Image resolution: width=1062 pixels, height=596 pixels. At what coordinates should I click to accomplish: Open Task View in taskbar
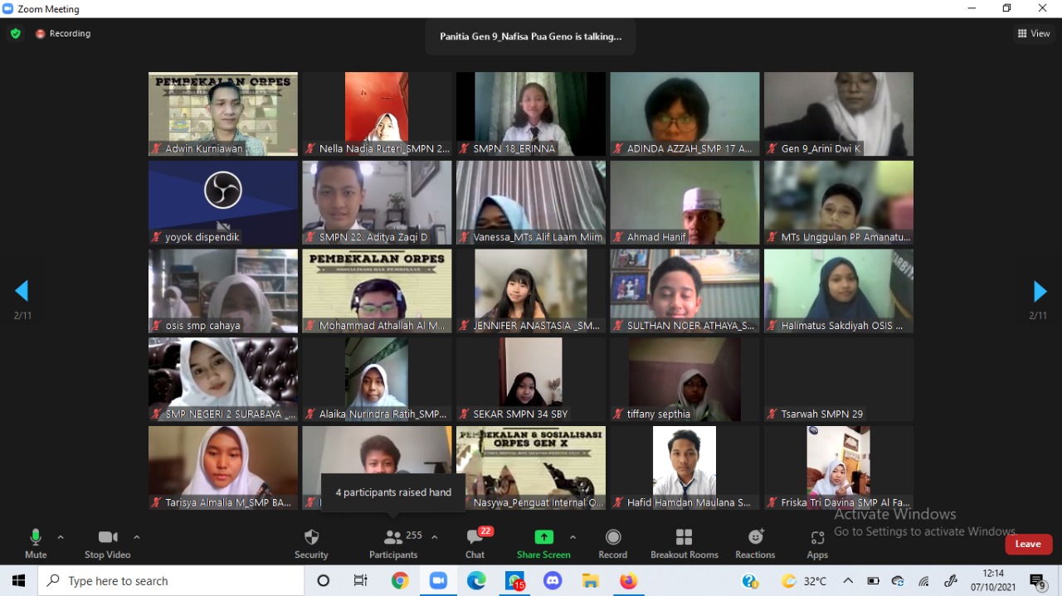tap(360, 581)
